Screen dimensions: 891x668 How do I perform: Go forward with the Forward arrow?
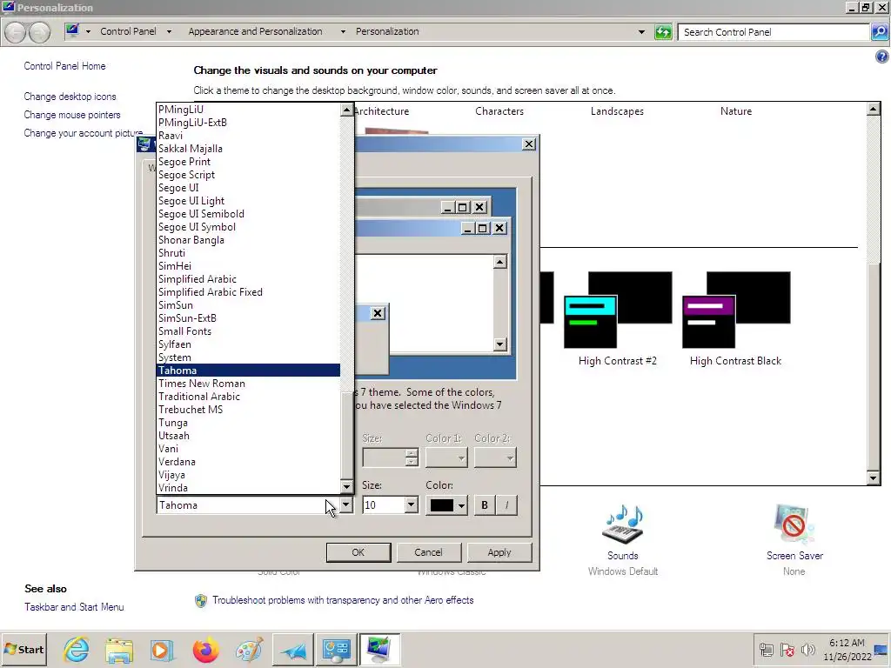(x=39, y=32)
